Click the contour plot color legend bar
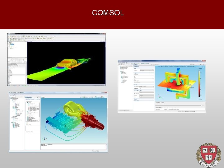The image size is (224, 168). (199, 84)
